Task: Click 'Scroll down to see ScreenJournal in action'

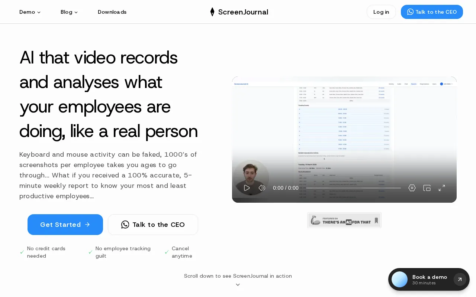Action: coord(238,276)
